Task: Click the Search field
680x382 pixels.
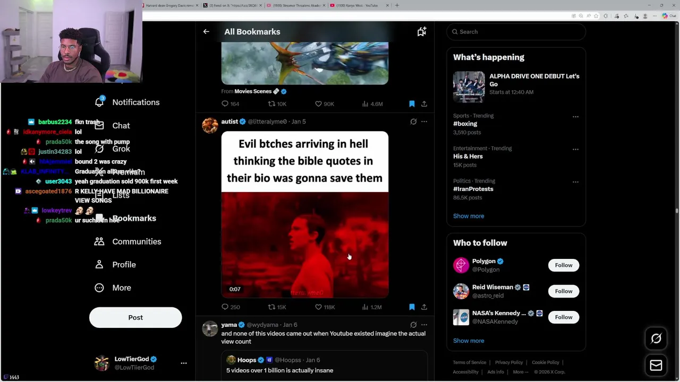Action: pos(516,32)
